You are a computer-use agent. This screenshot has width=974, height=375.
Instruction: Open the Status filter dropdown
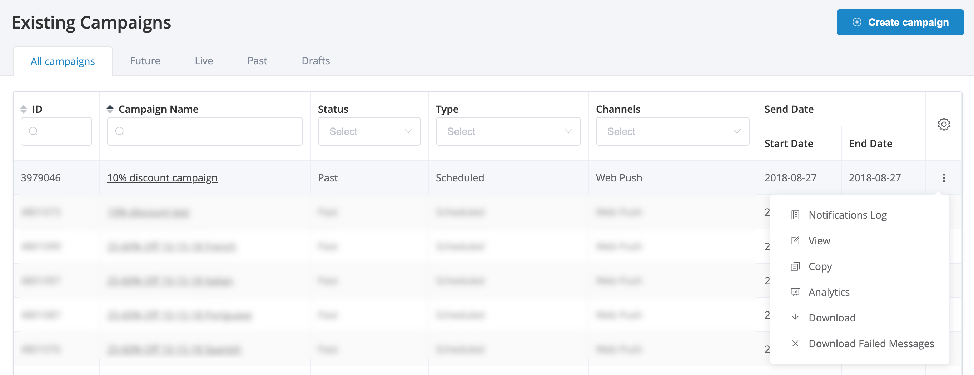(x=369, y=131)
